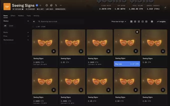Open the Insights panel
The image size is (170, 106).
pos(161,22)
